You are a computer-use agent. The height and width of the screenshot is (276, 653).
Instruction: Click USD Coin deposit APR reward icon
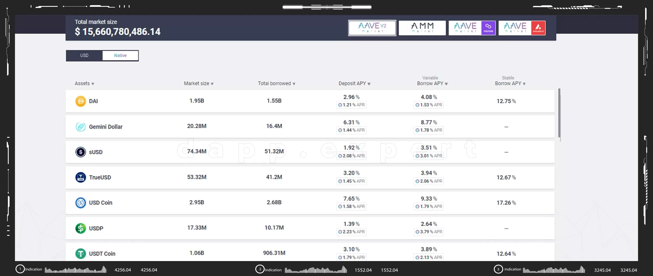(340, 206)
